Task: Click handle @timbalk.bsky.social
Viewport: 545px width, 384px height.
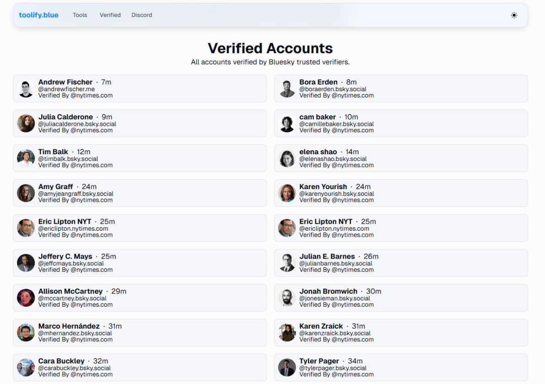Action: coord(68,159)
